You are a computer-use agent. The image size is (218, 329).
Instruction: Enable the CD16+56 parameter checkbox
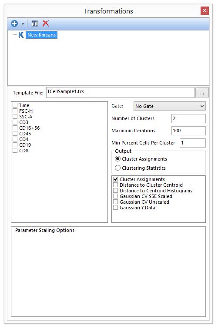15,128
